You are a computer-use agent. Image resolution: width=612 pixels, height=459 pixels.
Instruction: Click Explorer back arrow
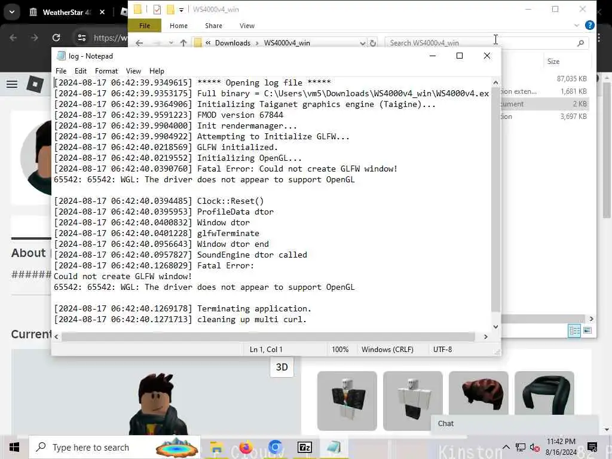click(x=139, y=43)
